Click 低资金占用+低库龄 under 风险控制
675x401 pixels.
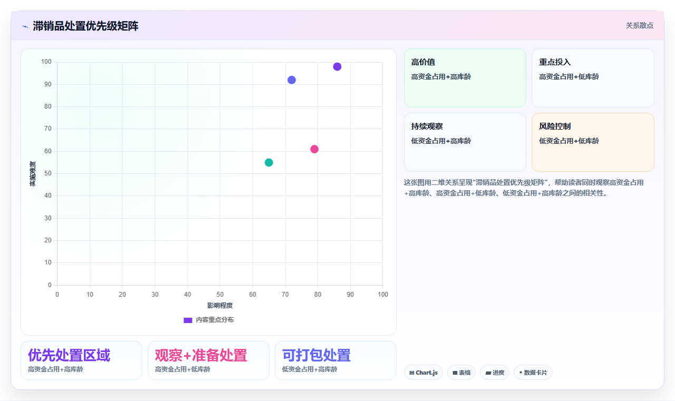569,141
